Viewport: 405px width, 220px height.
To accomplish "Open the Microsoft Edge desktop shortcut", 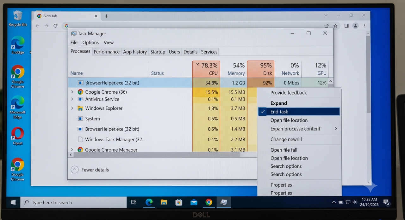I will click(18, 107).
